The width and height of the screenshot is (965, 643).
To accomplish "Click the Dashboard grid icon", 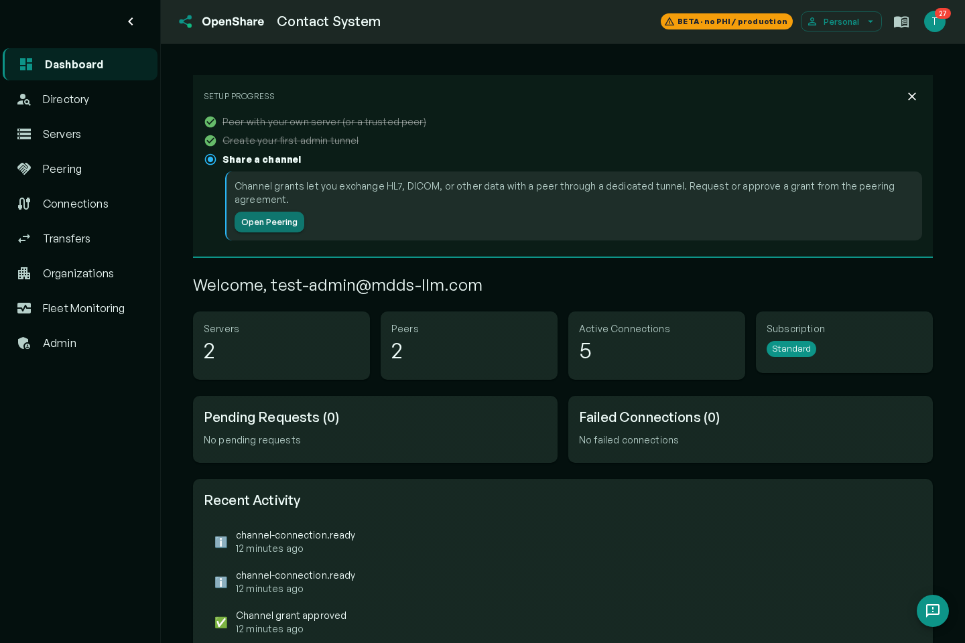I will (26, 64).
